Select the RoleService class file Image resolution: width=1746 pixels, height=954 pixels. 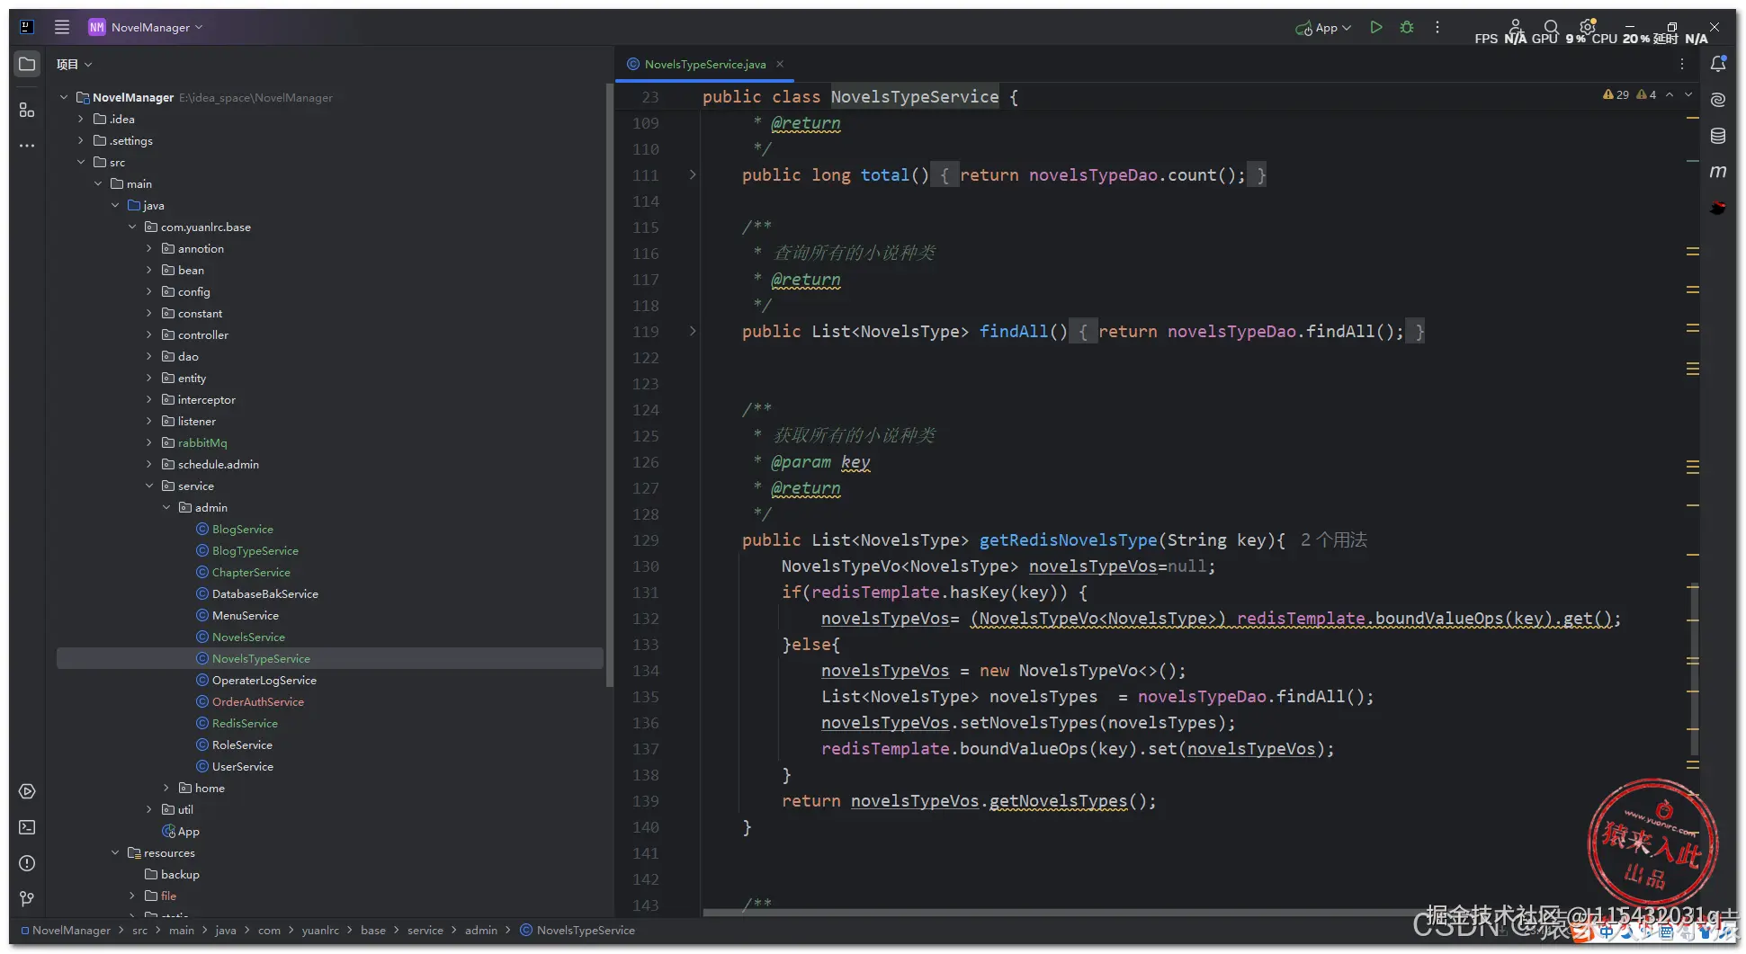(242, 744)
